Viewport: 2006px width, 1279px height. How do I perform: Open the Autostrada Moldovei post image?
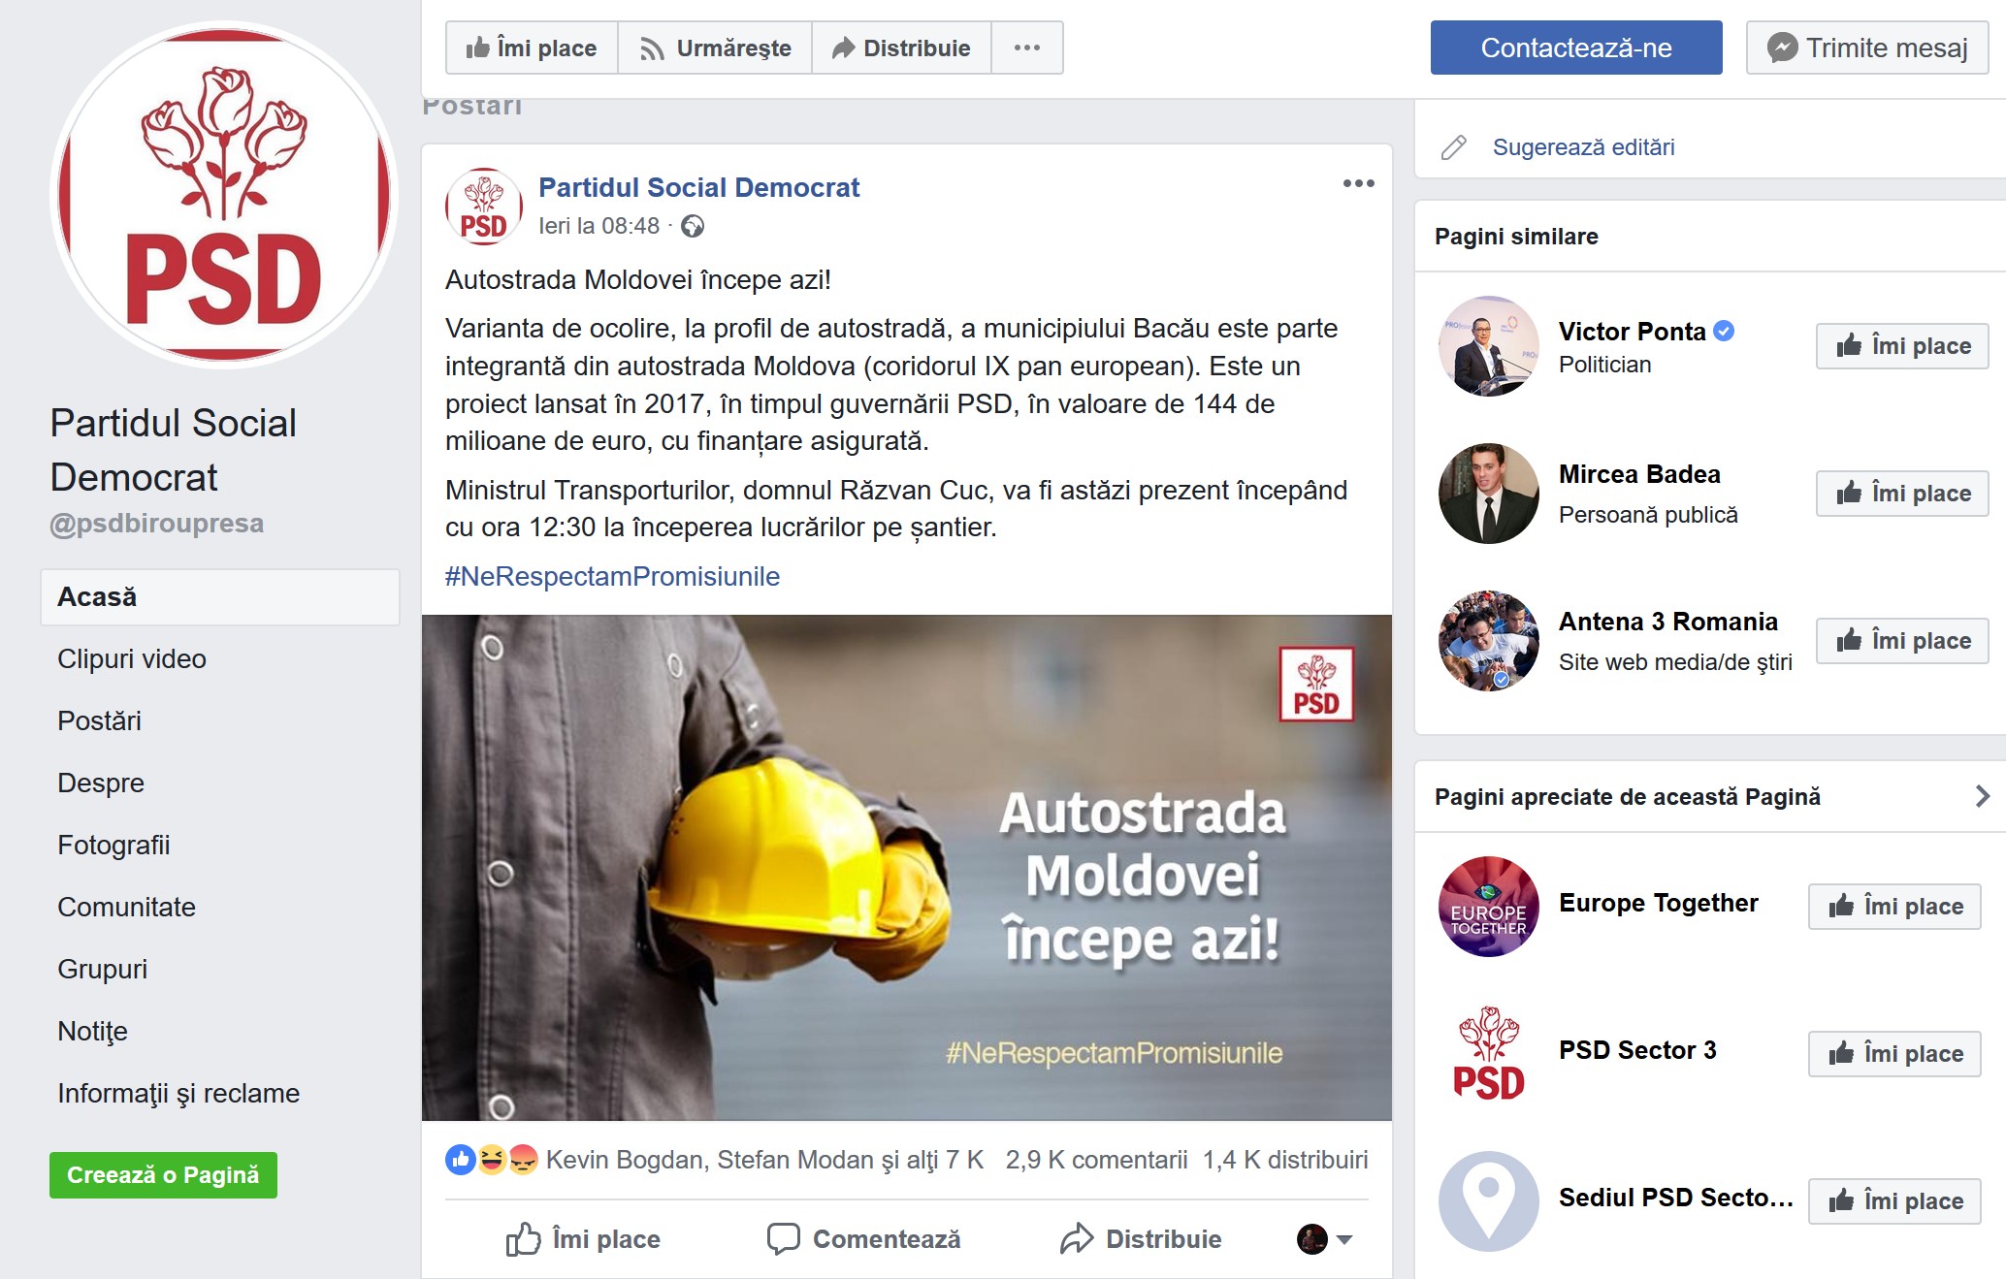pyautogui.click(x=907, y=868)
